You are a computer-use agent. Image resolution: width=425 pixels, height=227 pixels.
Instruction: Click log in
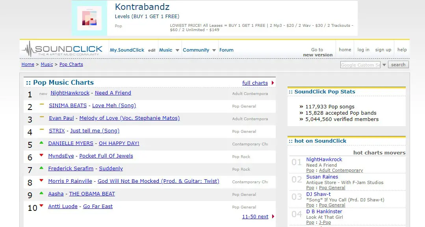[363, 50]
